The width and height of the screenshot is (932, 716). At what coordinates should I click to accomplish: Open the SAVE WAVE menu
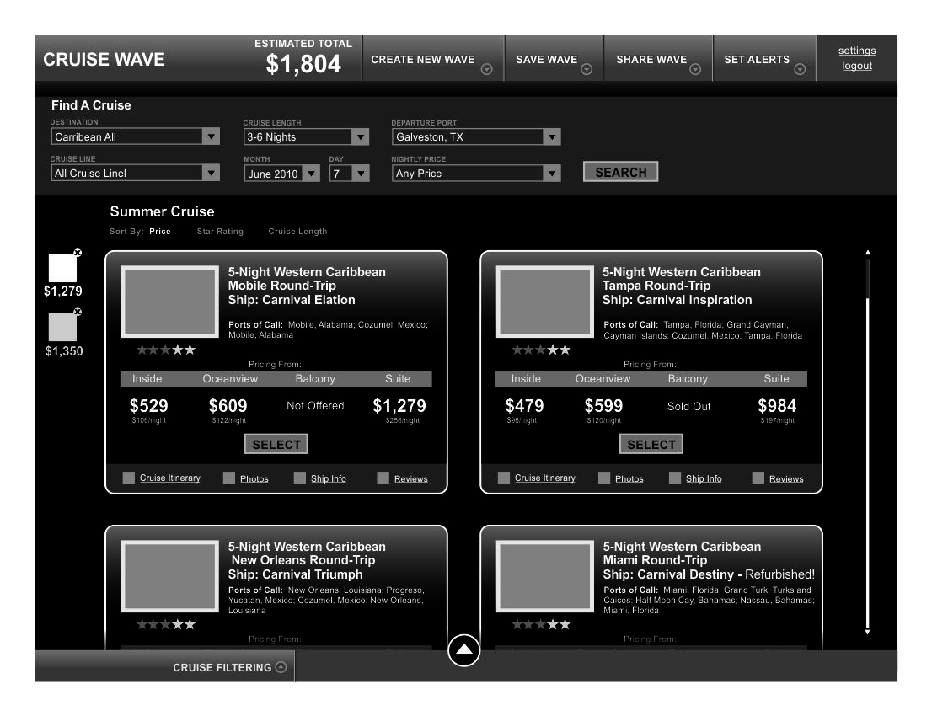554,58
